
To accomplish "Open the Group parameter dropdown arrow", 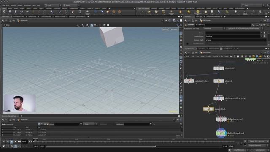I will click(262, 33).
